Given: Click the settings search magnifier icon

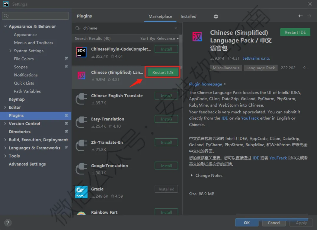Looking at the screenshot, I should [6, 16].
